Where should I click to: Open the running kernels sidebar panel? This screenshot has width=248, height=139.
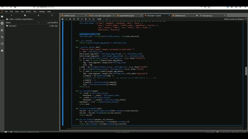click(2, 23)
